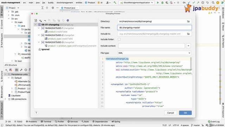The image size is (225, 127).
Task: Open the Build tool window tab
Action: point(85,121)
